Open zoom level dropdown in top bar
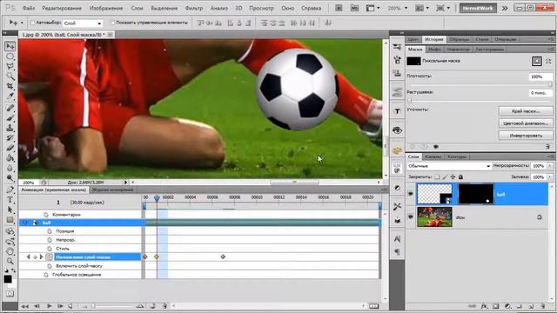 tap(406, 8)
